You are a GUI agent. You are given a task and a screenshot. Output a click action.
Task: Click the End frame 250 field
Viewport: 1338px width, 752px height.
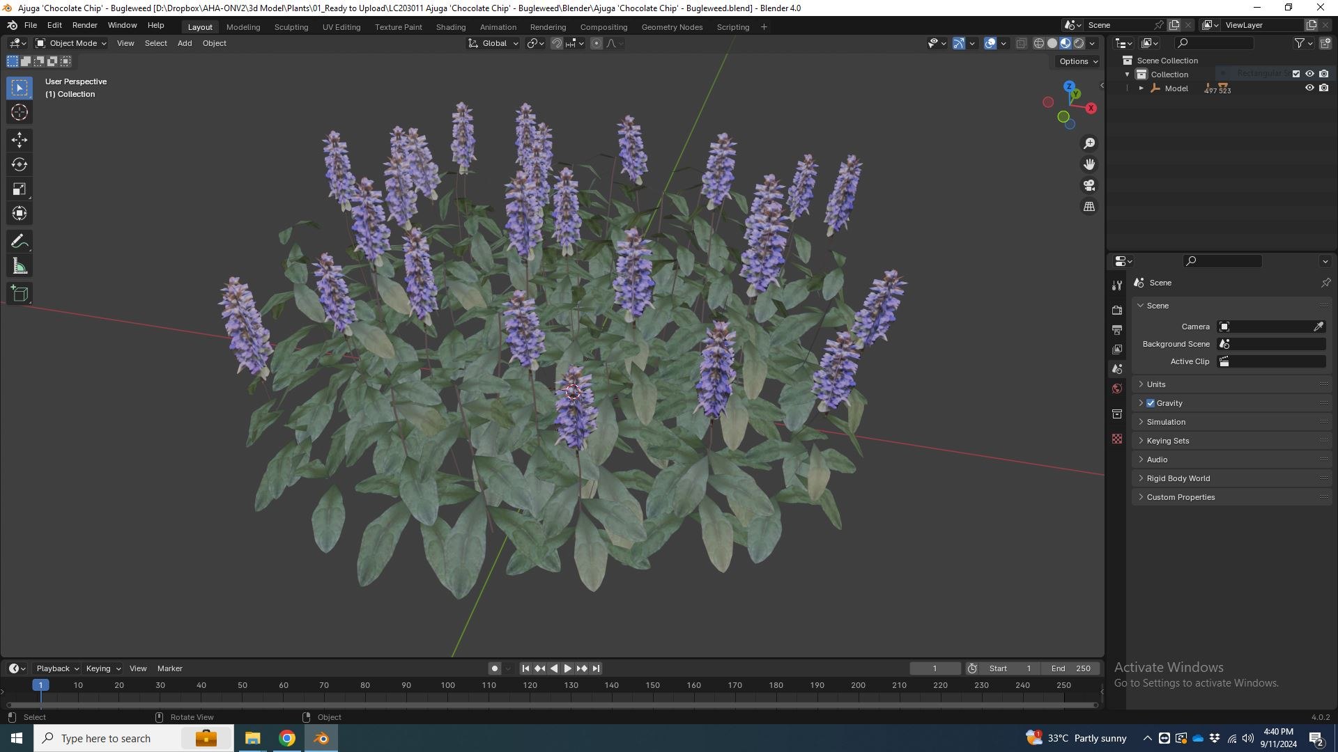1070,668
